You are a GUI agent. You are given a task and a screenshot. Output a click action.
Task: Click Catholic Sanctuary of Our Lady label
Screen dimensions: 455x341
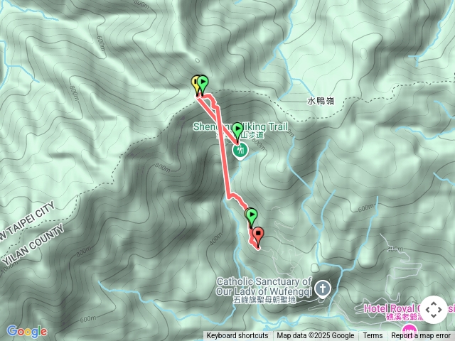(x=264, y=287)
